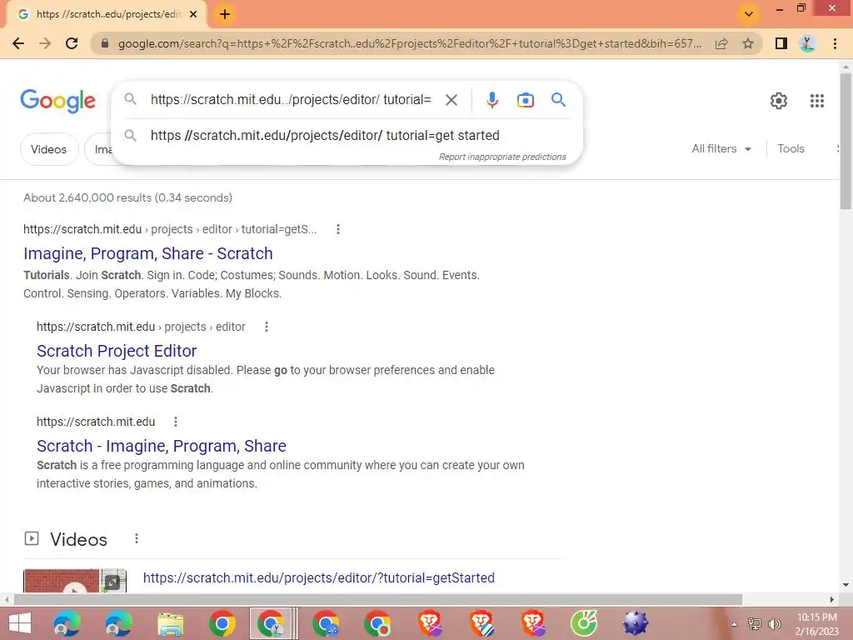Click the address bar URL text
853x640 pixels.
[x=410, y=43]
